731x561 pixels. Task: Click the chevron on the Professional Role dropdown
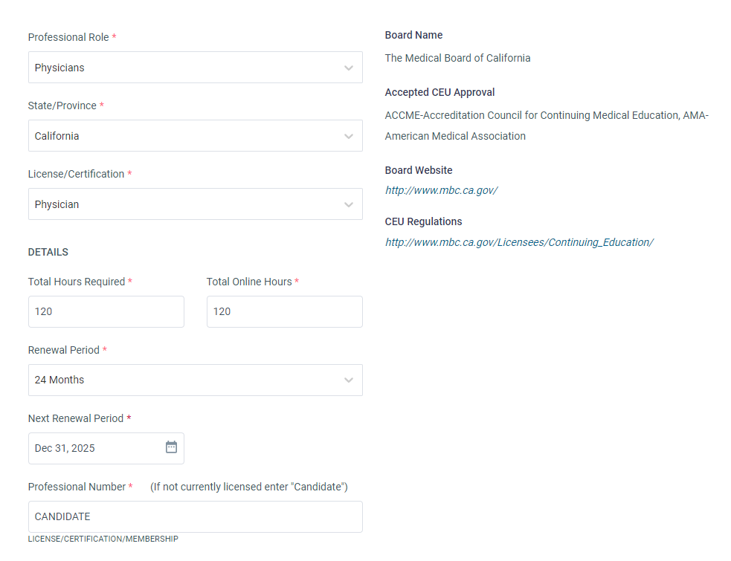pos(348,67)
